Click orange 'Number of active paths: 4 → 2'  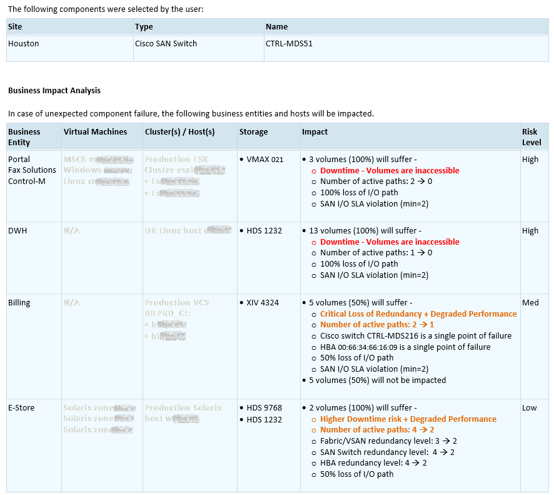[x=377, y=429]
